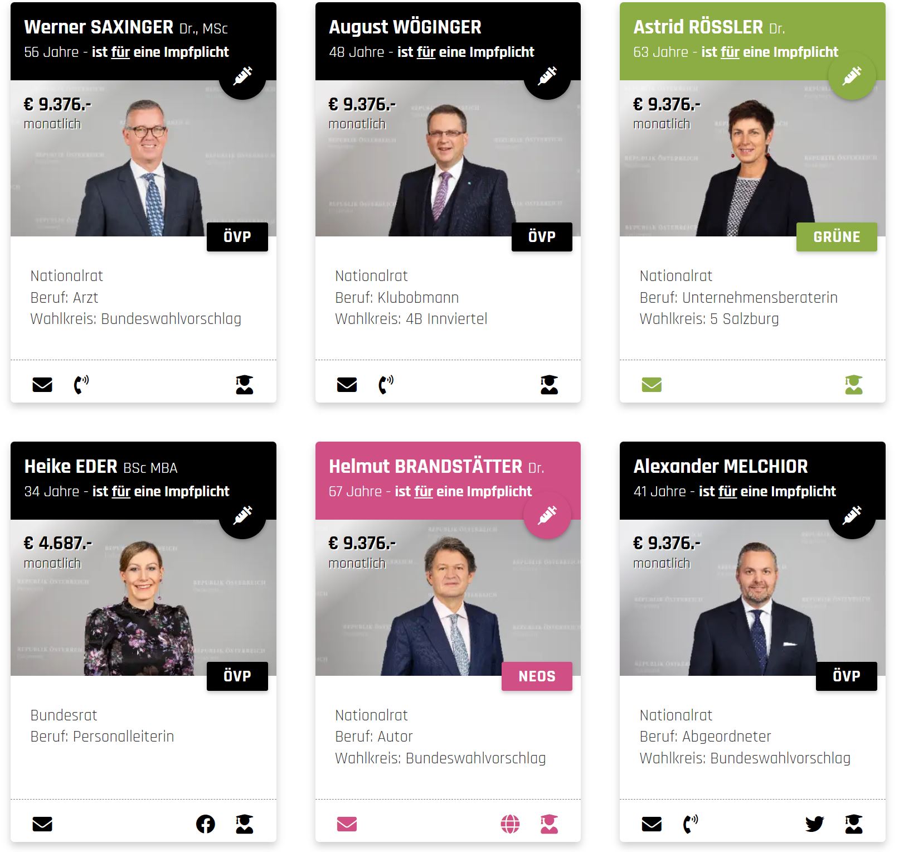Click the phone icon on Saxinger's card
Image resolution: width=899 pixels, height=852 pixels.
(81, 385)
